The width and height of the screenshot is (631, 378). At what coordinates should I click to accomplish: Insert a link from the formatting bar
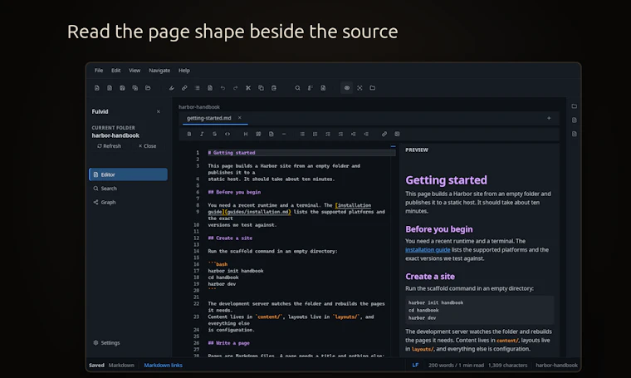(384, 134)
